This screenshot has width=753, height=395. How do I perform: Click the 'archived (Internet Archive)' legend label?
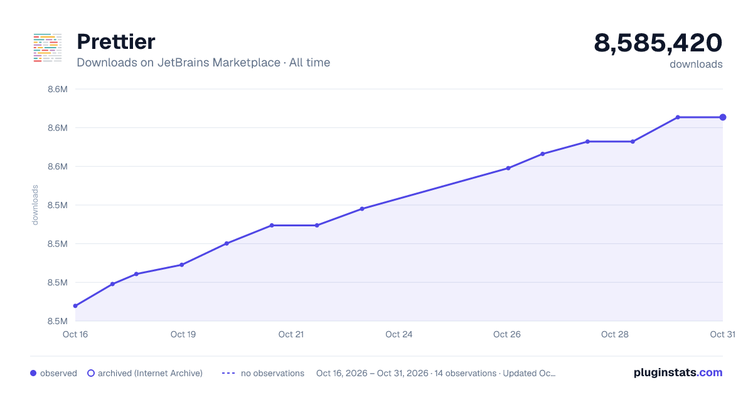pyautogui.click(x=150, y=373)
